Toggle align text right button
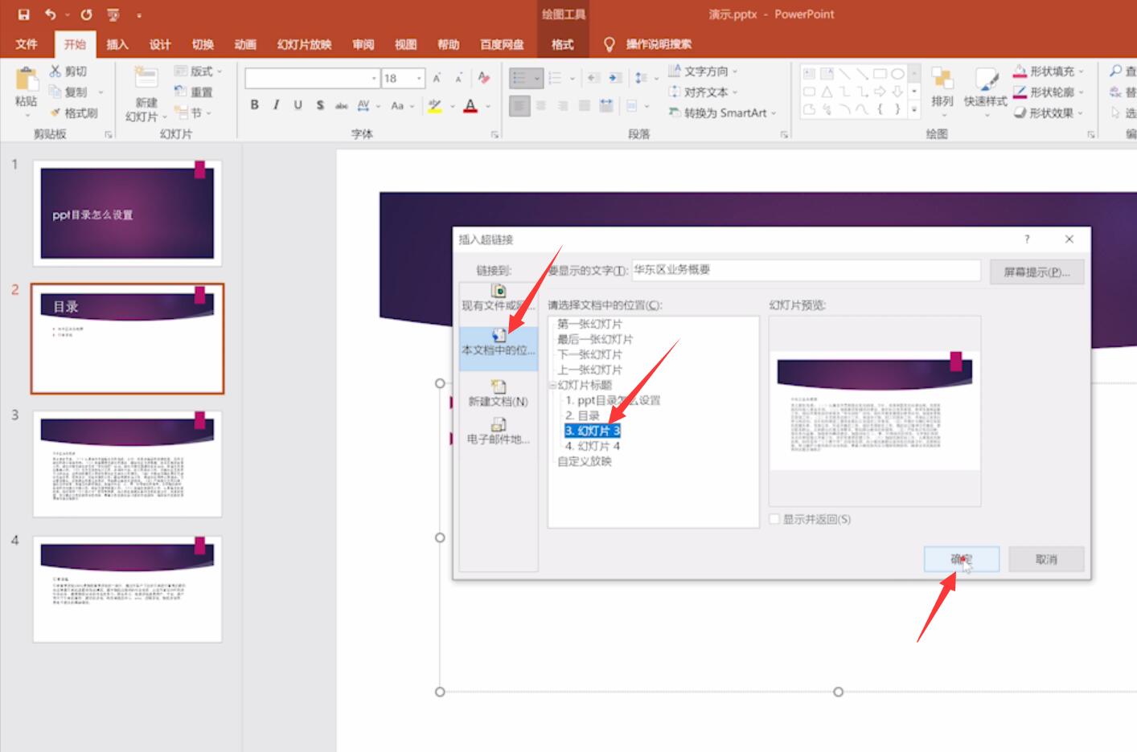1137x752 pixels. pyautogui.click(x=563, y=105)
